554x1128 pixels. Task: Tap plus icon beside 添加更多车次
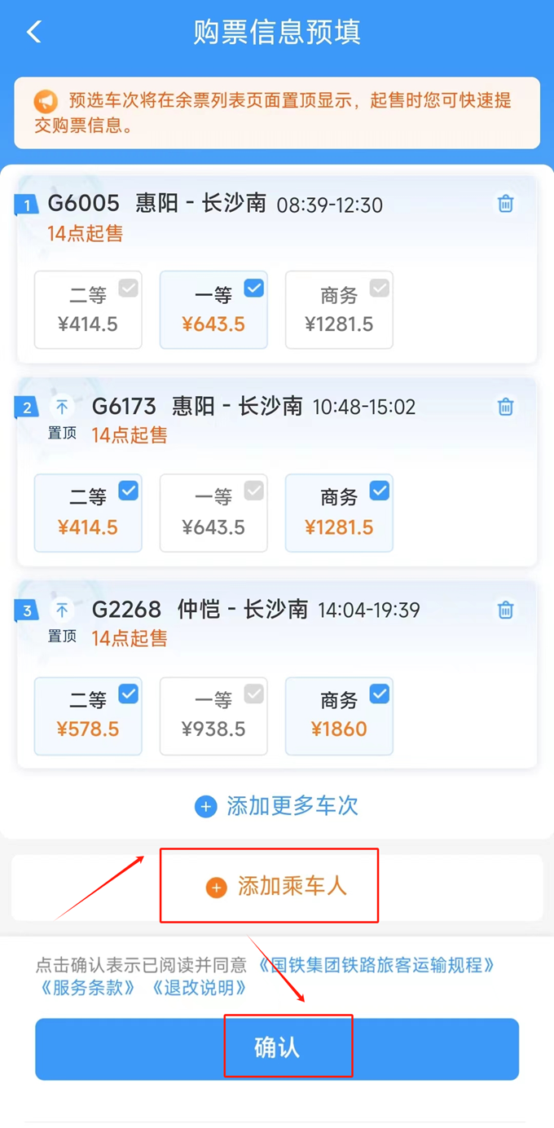(x=206, y=807)
